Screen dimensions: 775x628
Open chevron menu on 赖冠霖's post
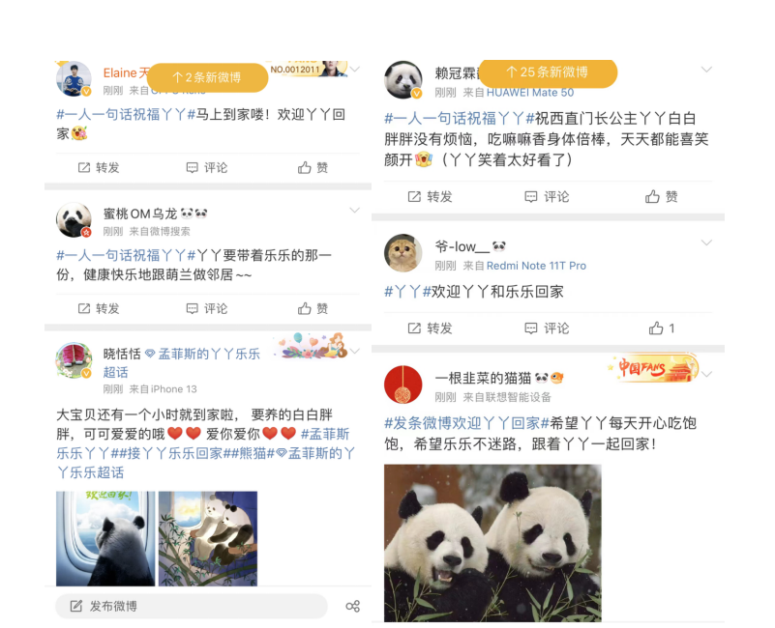[x=707, y=70]
